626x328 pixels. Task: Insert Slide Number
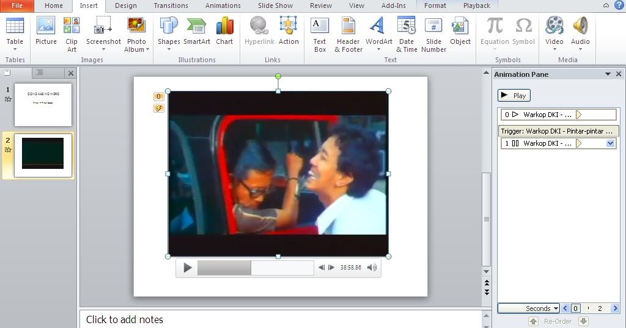coord(433,35)
